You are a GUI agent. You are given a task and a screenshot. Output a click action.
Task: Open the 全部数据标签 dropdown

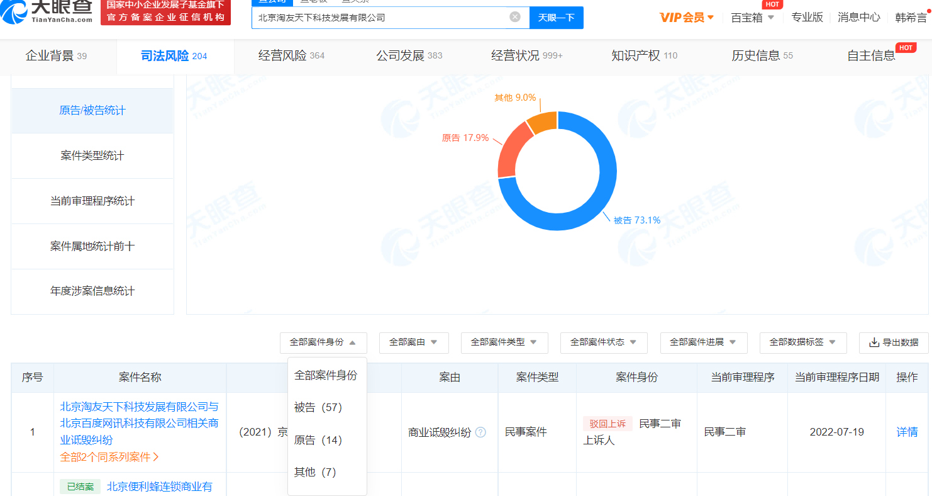802,342
